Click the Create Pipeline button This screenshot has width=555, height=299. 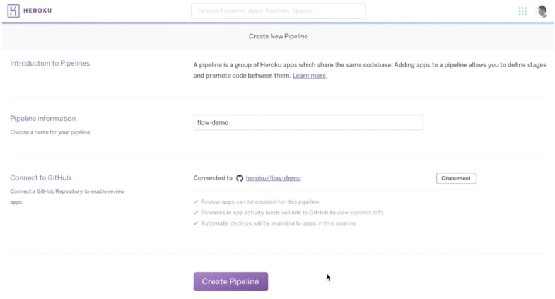(230, 282)
